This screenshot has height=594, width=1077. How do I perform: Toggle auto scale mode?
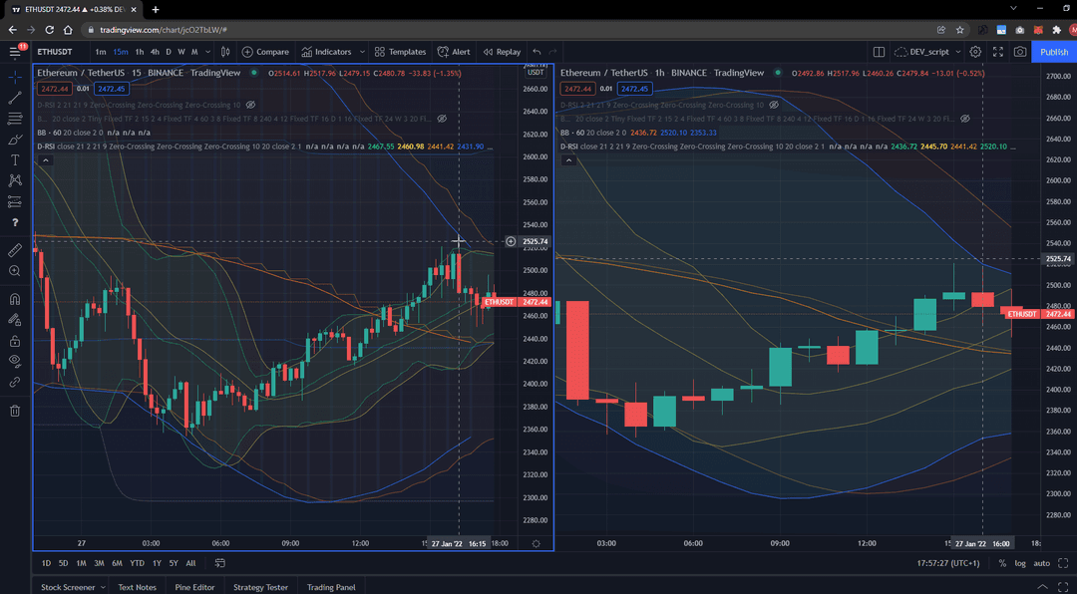(x=1042, y=563)
